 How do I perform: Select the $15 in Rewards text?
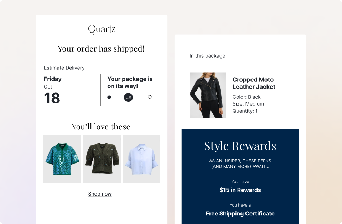(x=240, y=190)
